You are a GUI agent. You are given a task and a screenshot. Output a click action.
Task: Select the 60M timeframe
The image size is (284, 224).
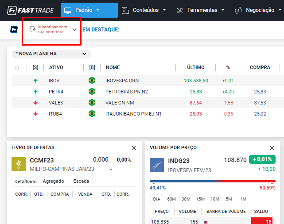click(171, 199)
